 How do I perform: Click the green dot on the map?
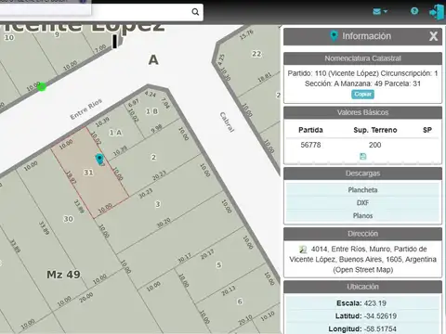tap(42, 87)
